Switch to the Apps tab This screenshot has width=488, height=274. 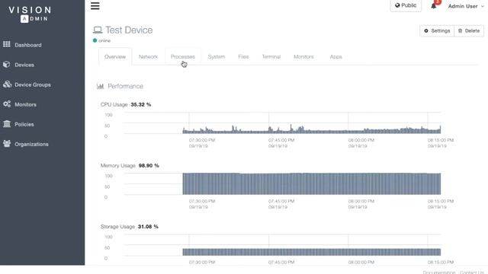point(335,57)
